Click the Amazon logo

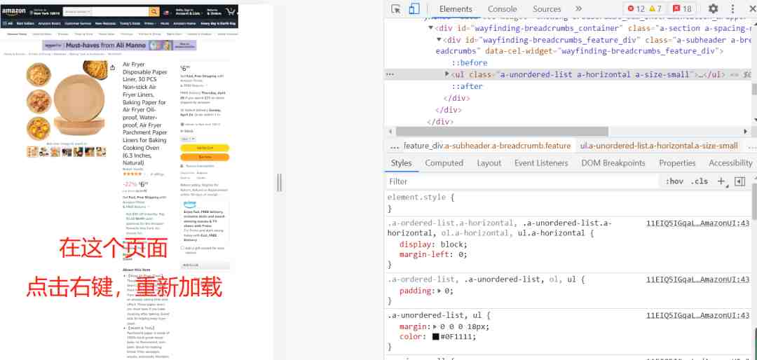(13, 12)
